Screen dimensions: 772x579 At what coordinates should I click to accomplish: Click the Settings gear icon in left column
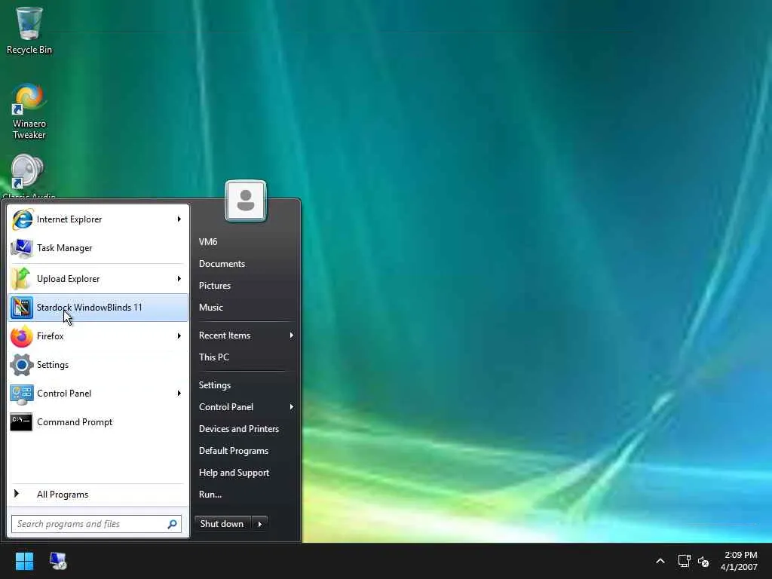pos(22,365)
